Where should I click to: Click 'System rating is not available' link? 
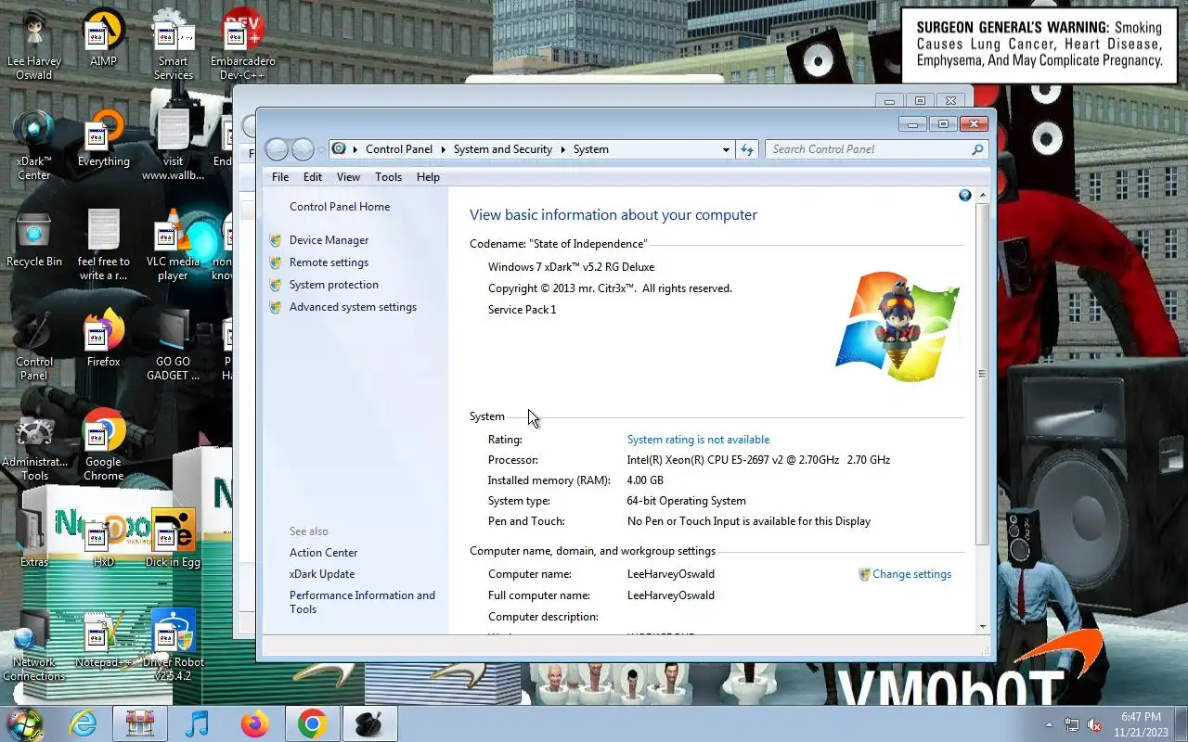tap(698, 440)
